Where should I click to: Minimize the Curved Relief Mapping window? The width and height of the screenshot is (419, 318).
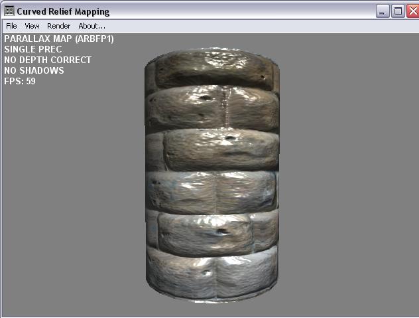click(x=383, y=11)
